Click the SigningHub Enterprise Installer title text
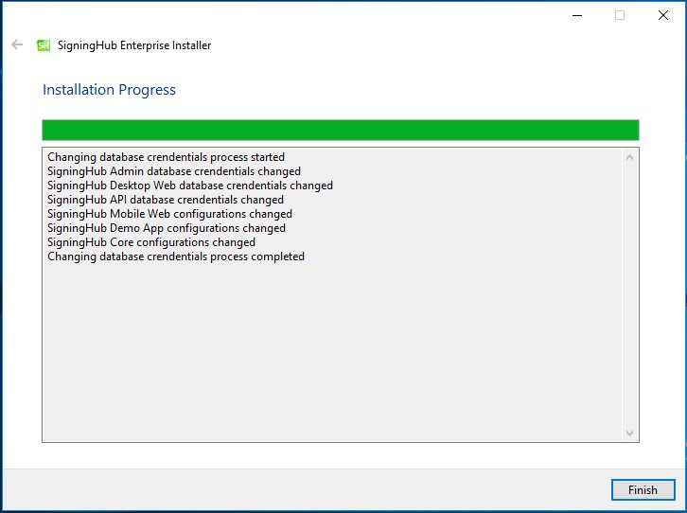 [x=134, y=45]
